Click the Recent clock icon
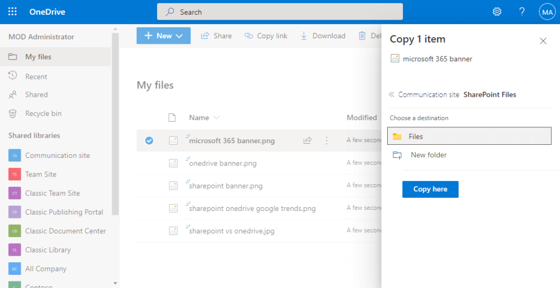Viewport: 560px width, 288px height. point(13,75)
